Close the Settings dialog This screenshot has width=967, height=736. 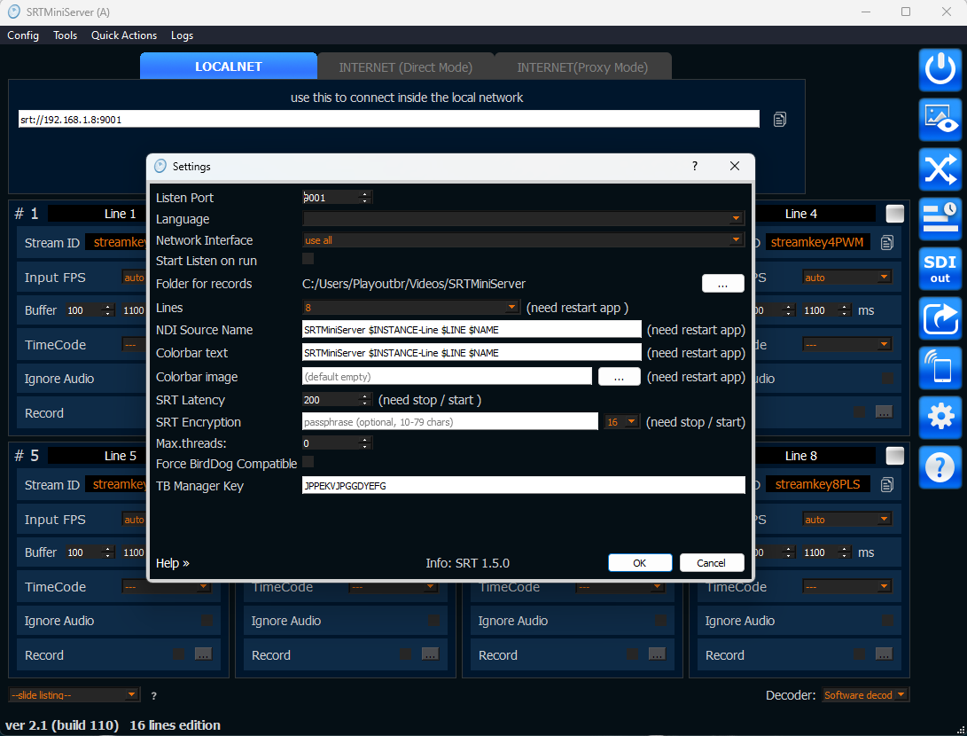734,166
